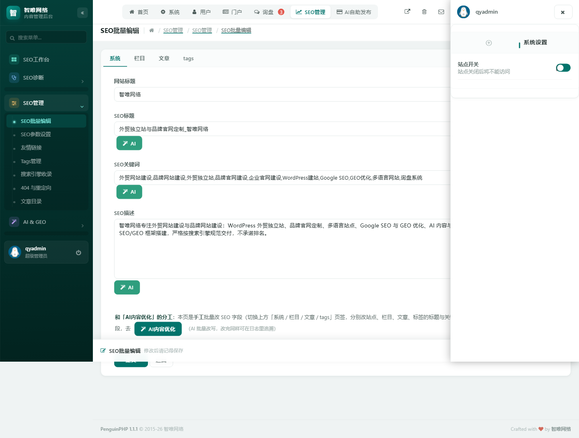Click the 智 logo in sidebar
Screen dimensions: 579x438
pyautogui.click(x=13, y=13)
